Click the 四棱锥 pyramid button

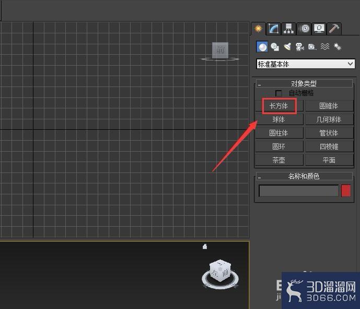pyautogui.click(x=329, y=146)
